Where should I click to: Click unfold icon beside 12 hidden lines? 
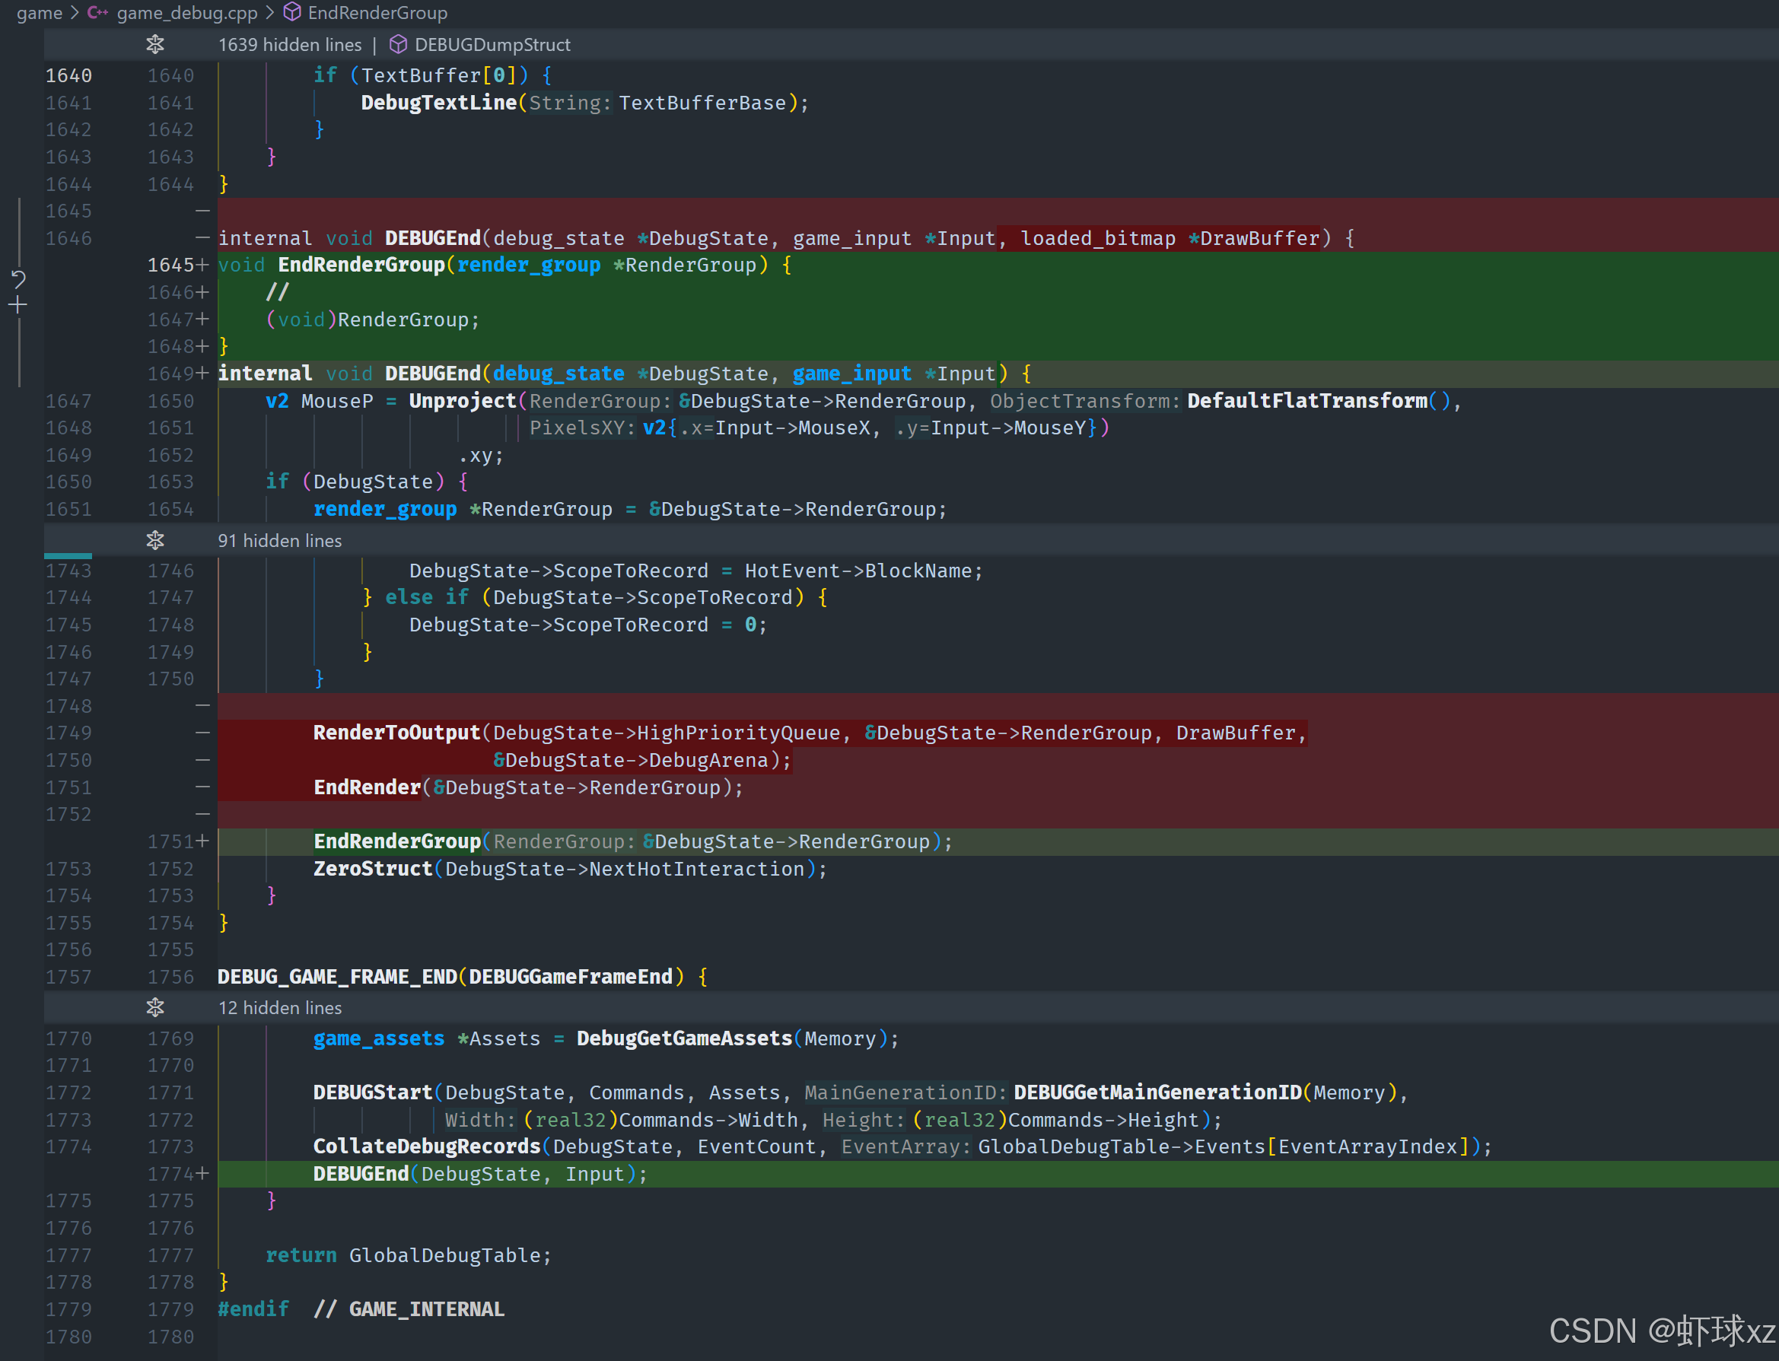coord(154,1007)
